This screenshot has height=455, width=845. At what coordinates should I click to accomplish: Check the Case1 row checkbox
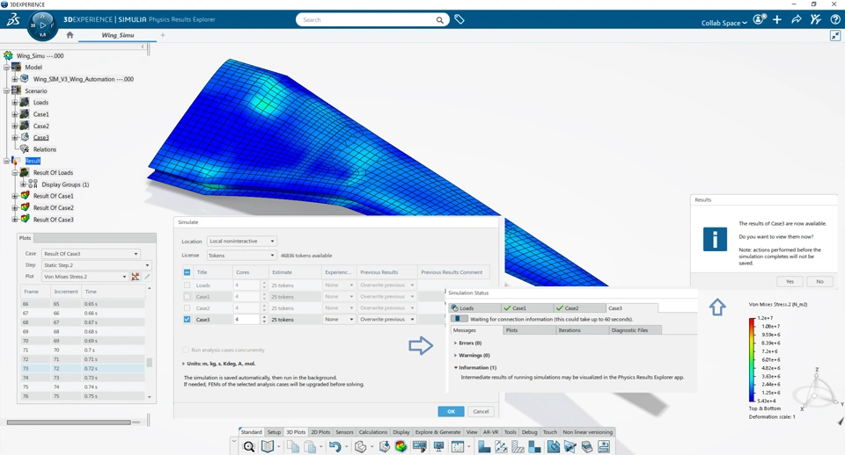coord(187,296)
